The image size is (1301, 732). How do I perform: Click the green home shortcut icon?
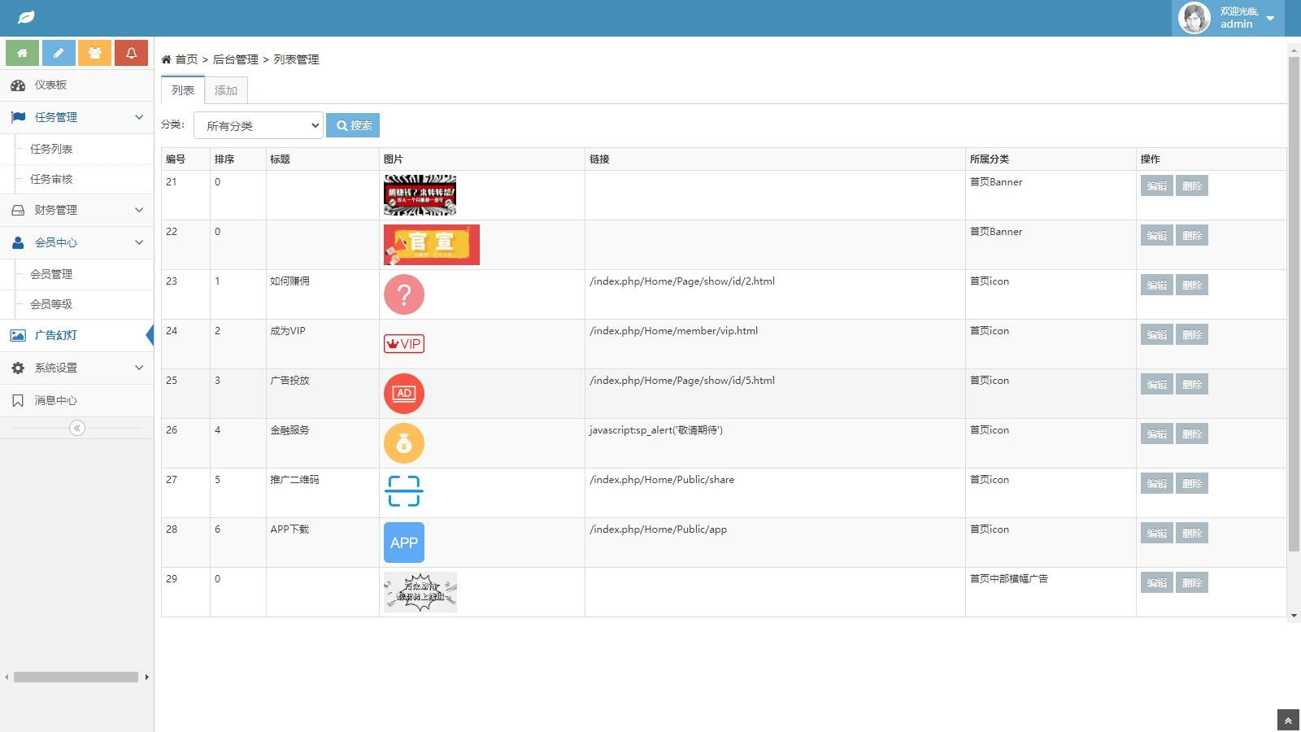(22, 53)
